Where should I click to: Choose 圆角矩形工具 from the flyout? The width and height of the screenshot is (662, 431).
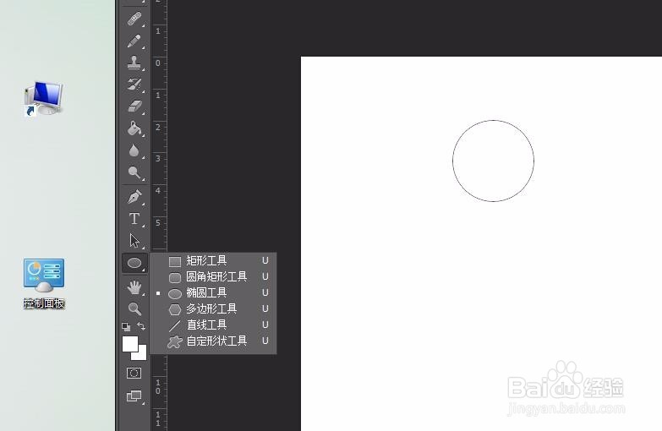click(213, 277)
